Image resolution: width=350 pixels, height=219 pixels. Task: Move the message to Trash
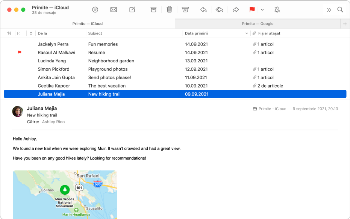pos(169,9)
